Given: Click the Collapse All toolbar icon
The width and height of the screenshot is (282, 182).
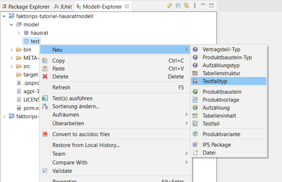Looking at the screenshot, I should pyautogui.click(x=179, y=6).
